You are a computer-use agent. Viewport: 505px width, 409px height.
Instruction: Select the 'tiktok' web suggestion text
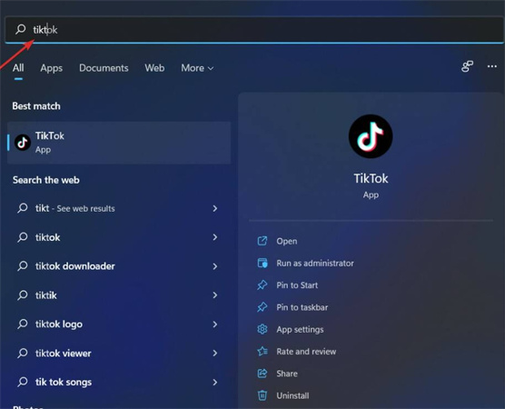[x=47, y=237]
